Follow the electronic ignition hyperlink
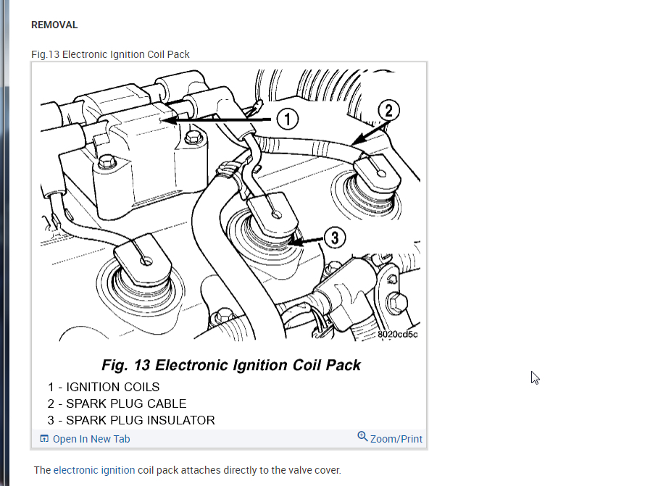 click(x=94, y=470)
